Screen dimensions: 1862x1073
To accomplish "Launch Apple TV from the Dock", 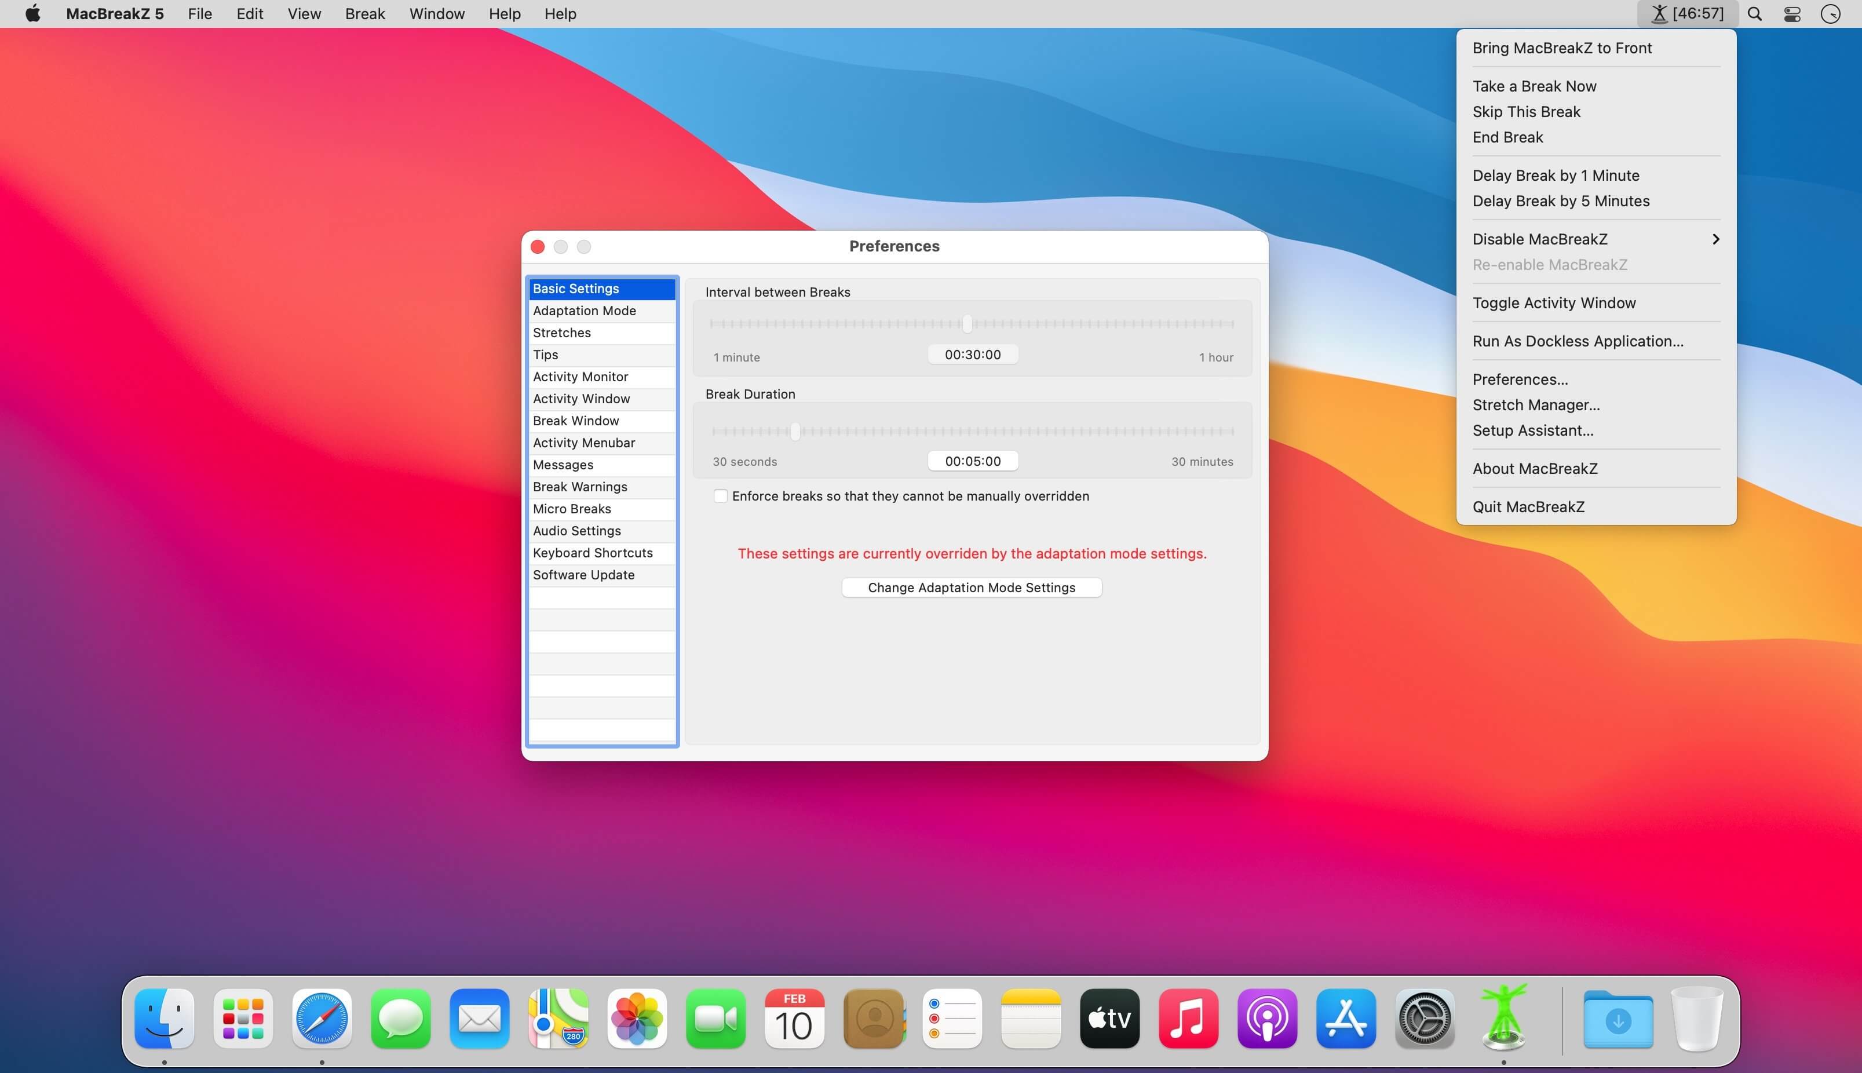I will (x=1111, y=1019).
